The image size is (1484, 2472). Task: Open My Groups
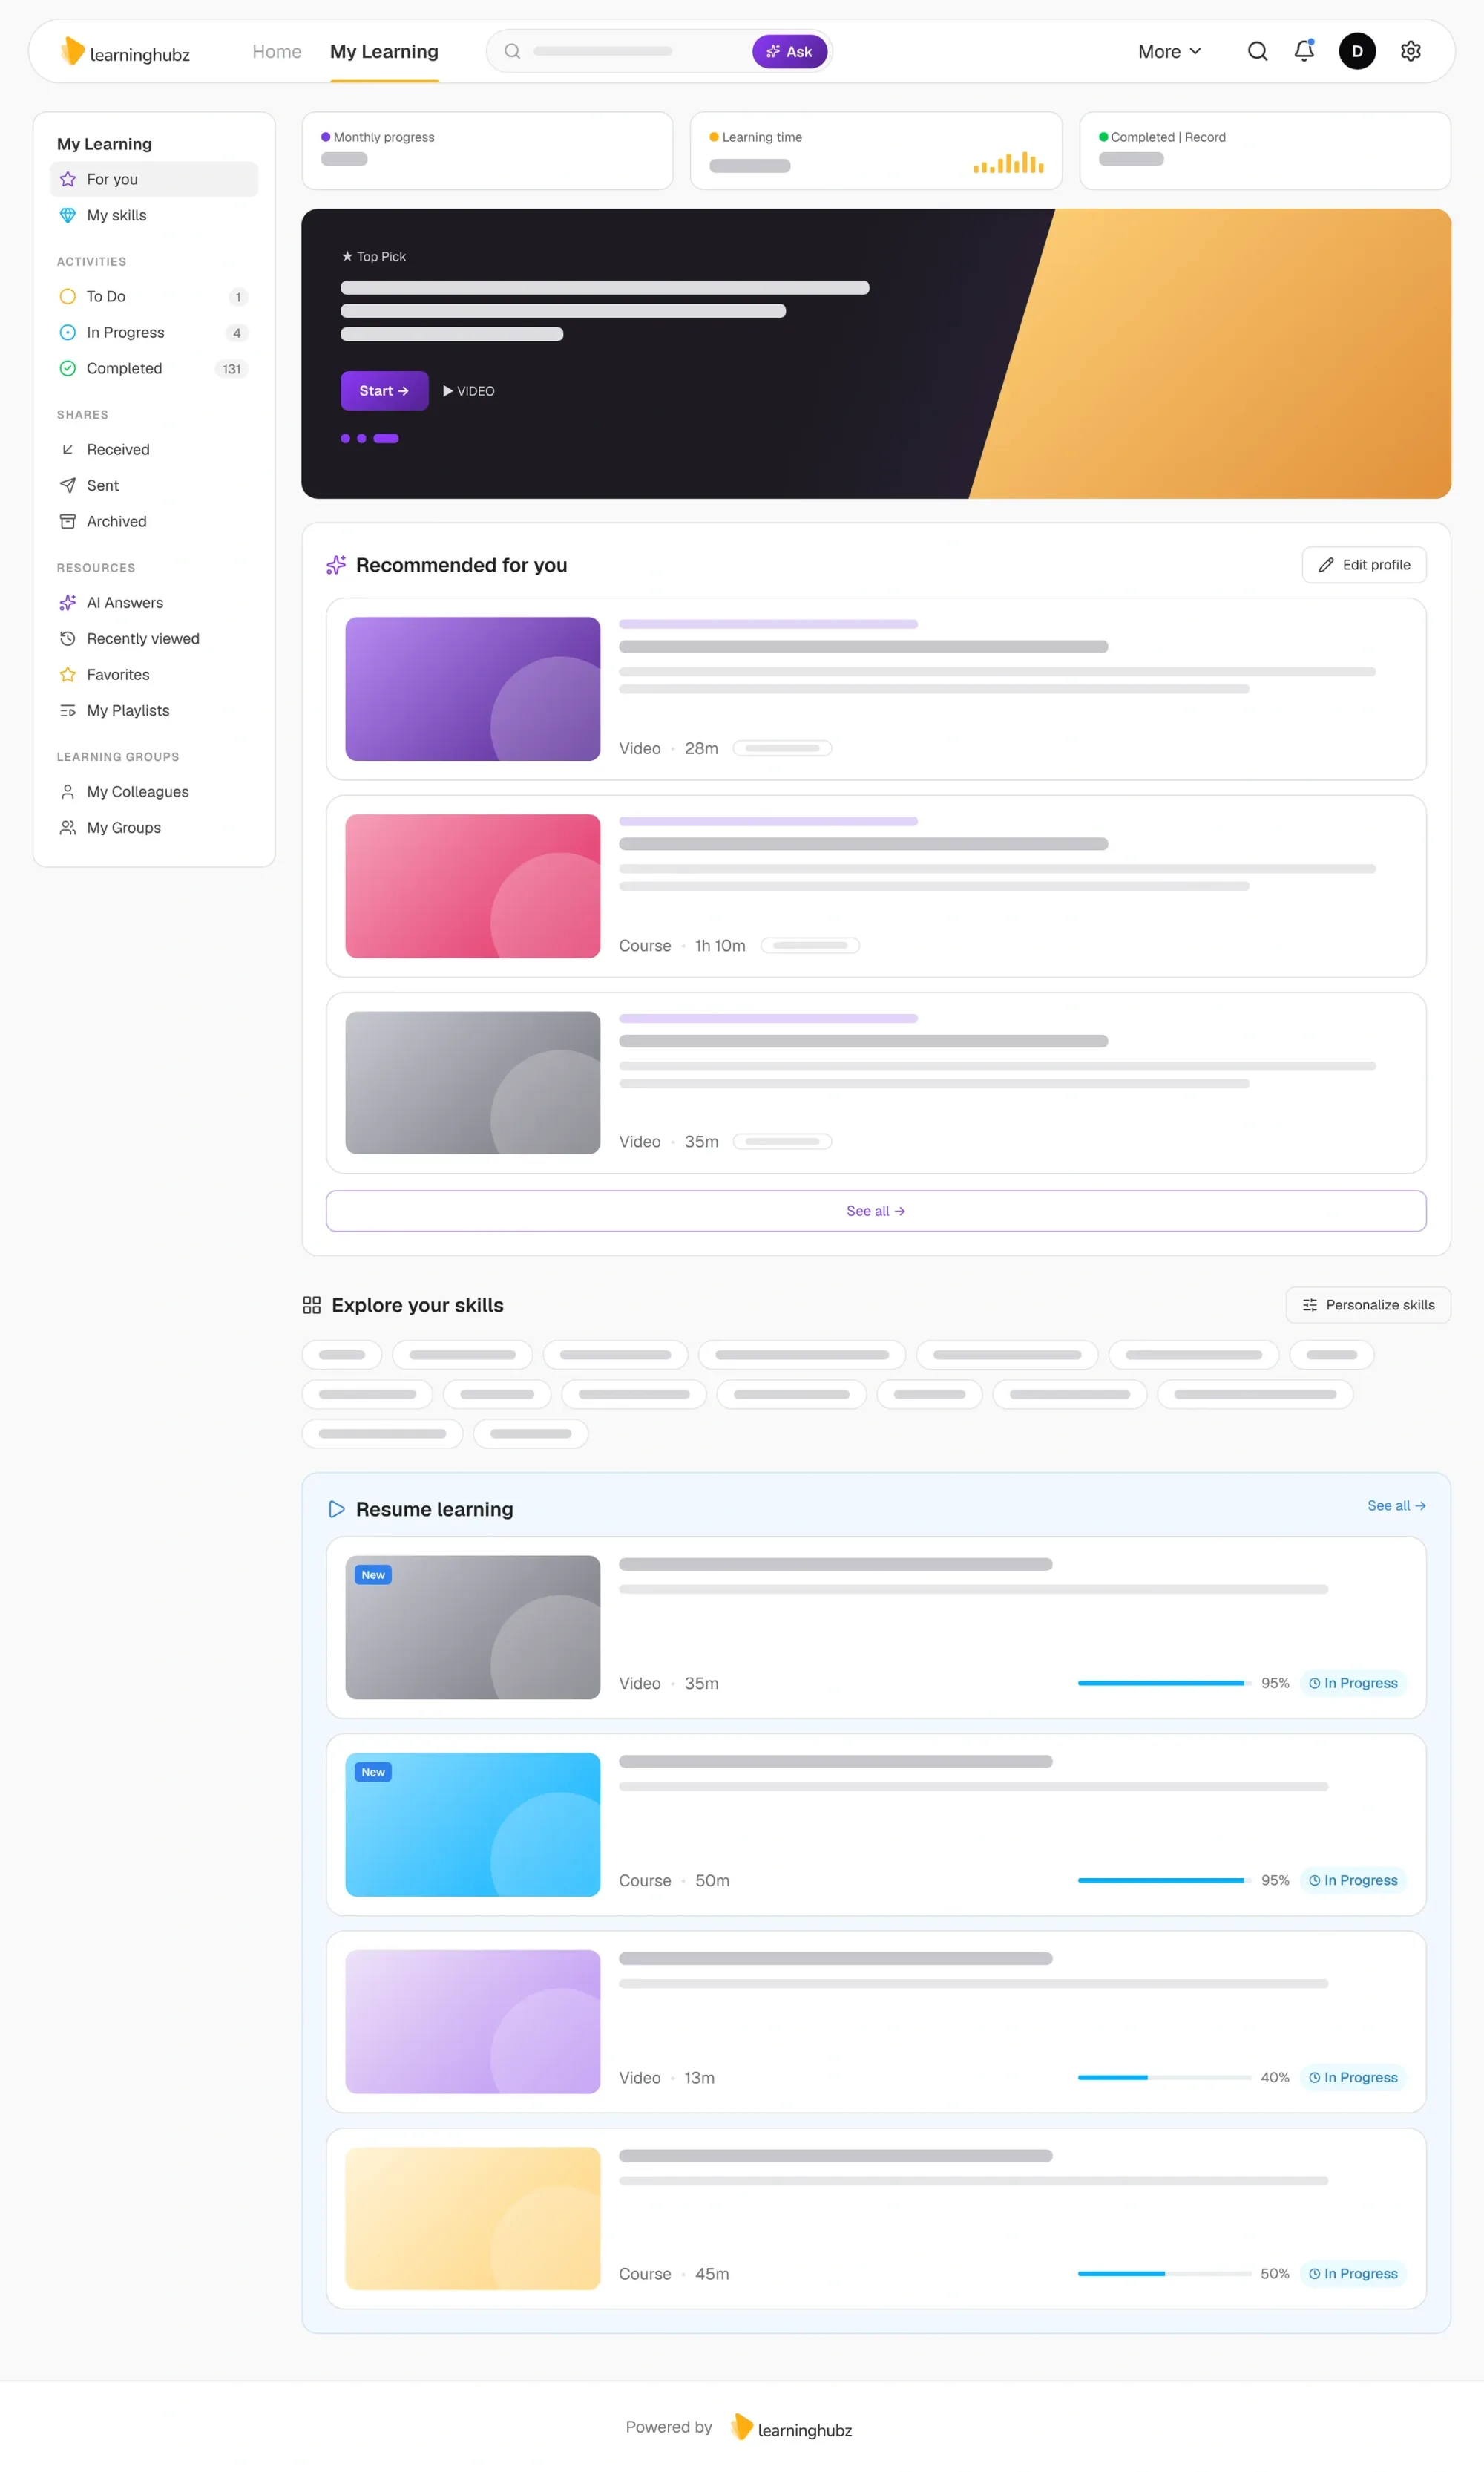pos(154,827)
